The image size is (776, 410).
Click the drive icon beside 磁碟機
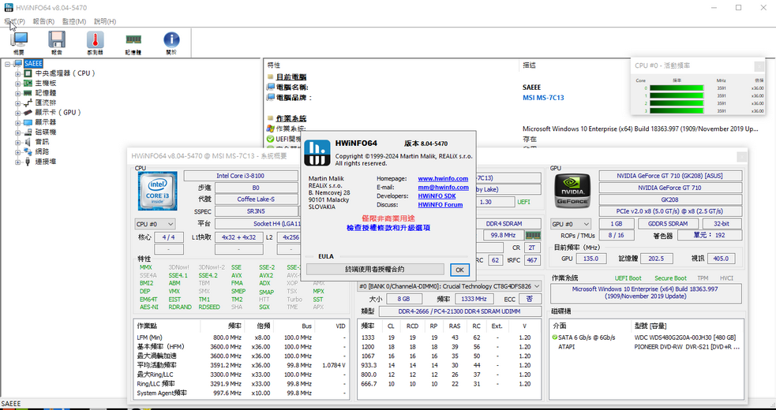(28, 132)
